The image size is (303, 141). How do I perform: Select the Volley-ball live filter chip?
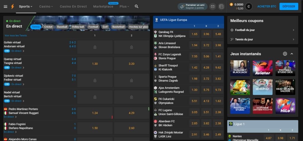coord(78,27)
